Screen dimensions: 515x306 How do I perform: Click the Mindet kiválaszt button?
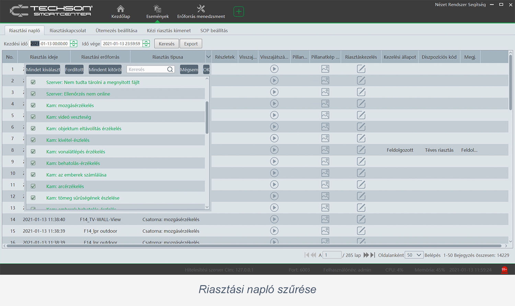tap(43, 69)
